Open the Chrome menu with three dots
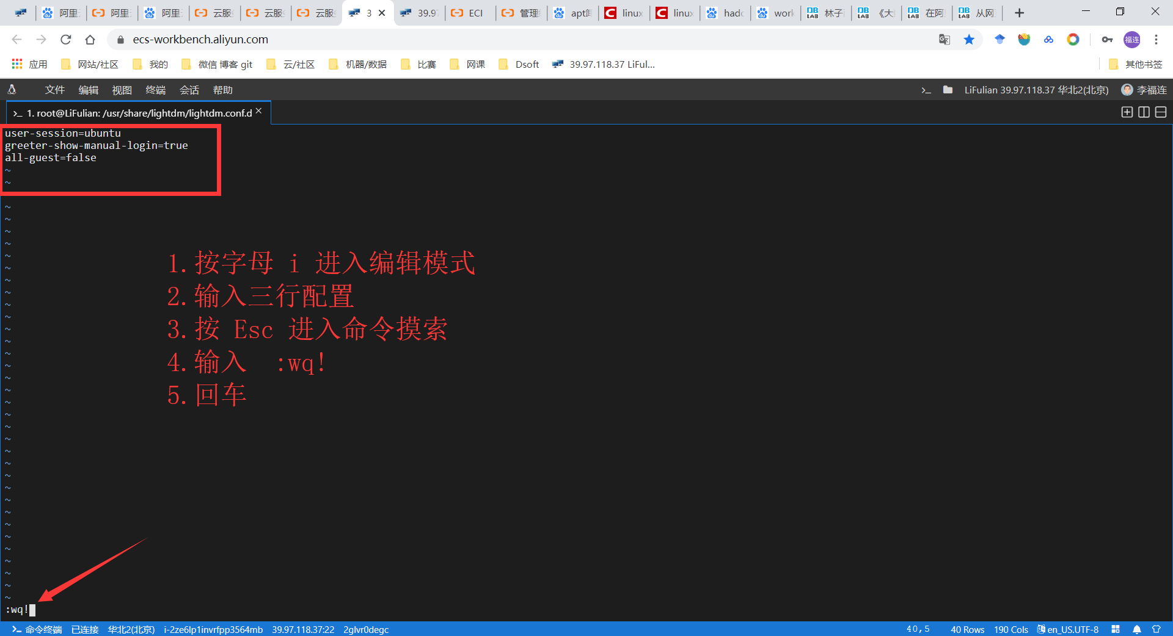1173x636 pixels. 1156,39
